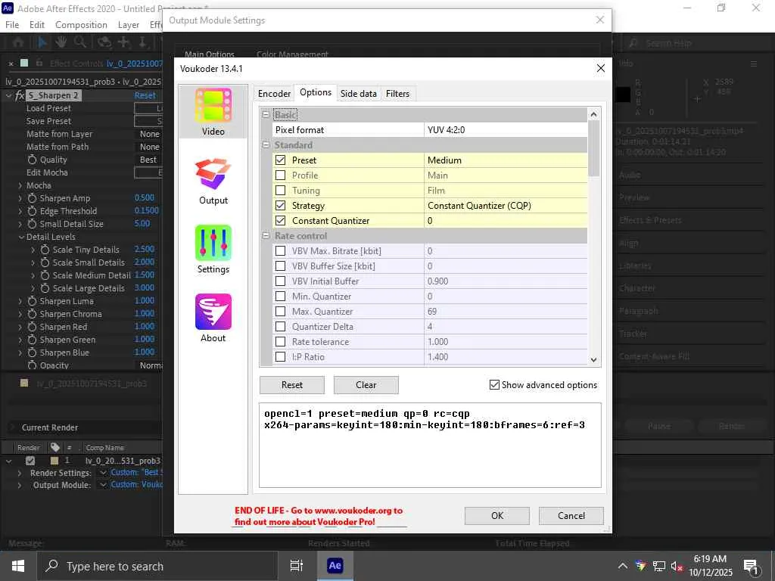The width and height of the screenshot is (775, 581).
Task: Enable the Tuning option checkbox
Action: click(x=280, y=190)
